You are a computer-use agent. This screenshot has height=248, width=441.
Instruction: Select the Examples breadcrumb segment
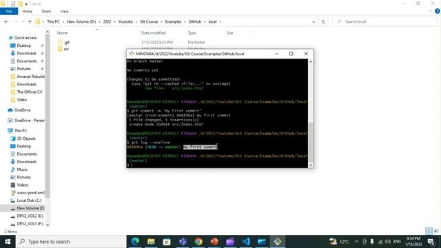173,21
